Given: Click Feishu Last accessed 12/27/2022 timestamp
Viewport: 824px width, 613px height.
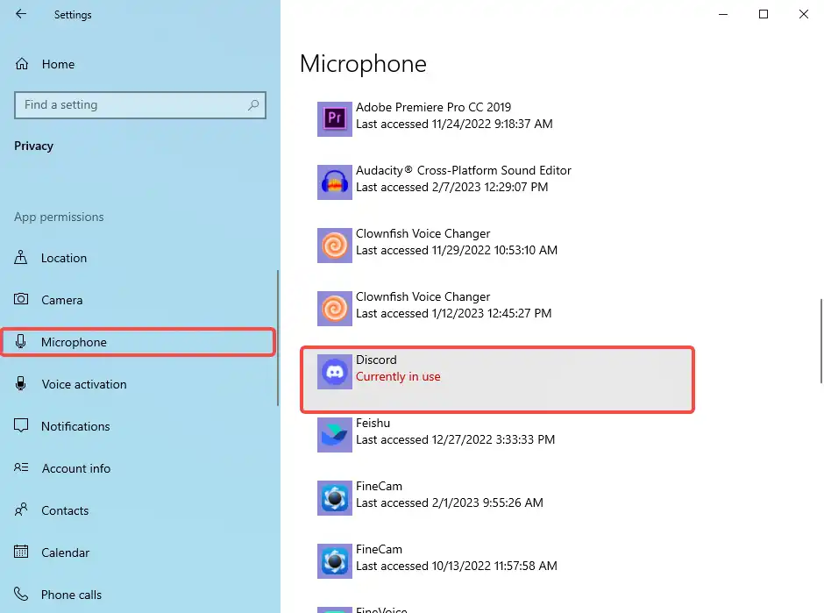Looking at the screenshot, I should point(456,439).
